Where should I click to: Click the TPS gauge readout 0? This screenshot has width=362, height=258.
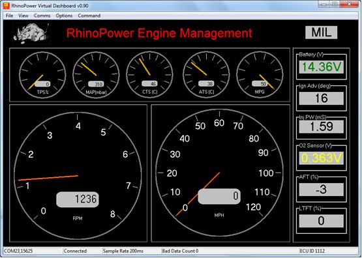click(42, 84)
